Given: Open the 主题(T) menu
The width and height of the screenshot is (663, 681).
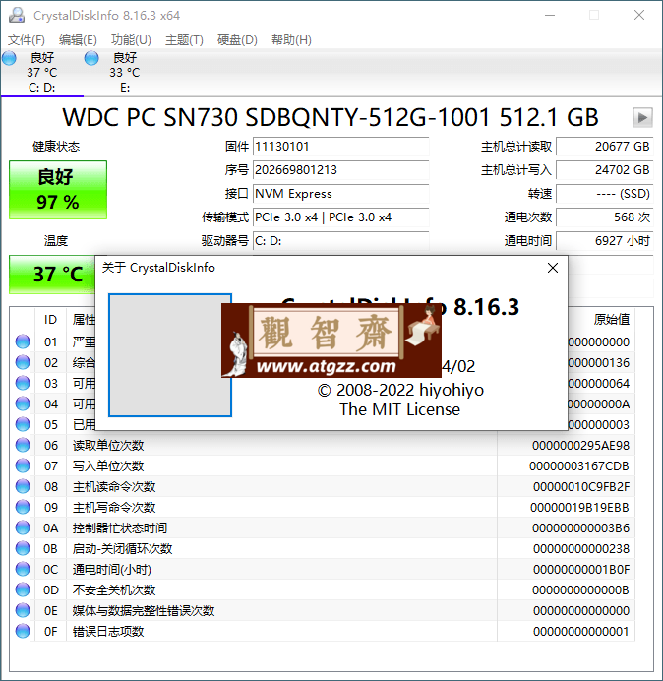Looking at the screenshot, I should click(x=184, y=40).
